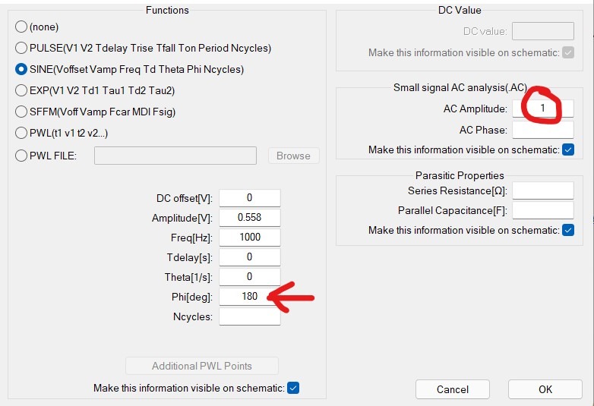This screenshot has width=594, height=406.
Task: Select the SFFM function radio button
Action: click(x=21, y=112)
